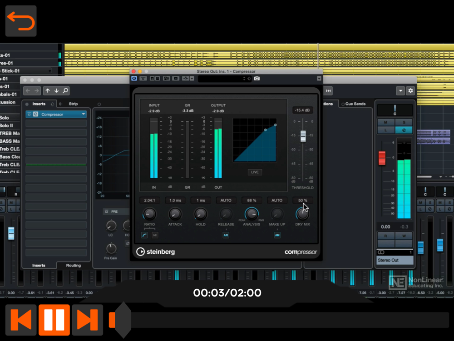Go forward in channel settings history
The height and width of the screenshot is (341, 454).
click(x=36, y=91)
